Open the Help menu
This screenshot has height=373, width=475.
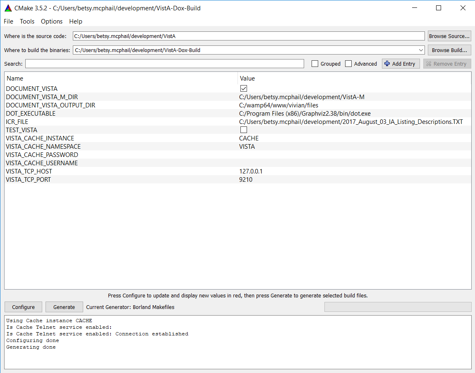coord(76,21)
